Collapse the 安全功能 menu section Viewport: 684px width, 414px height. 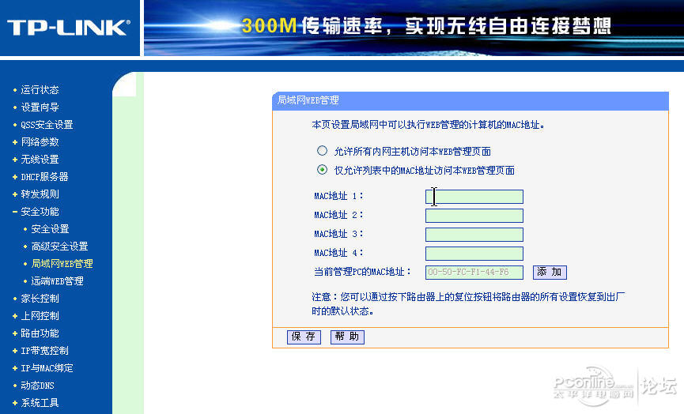pos(40,212)
